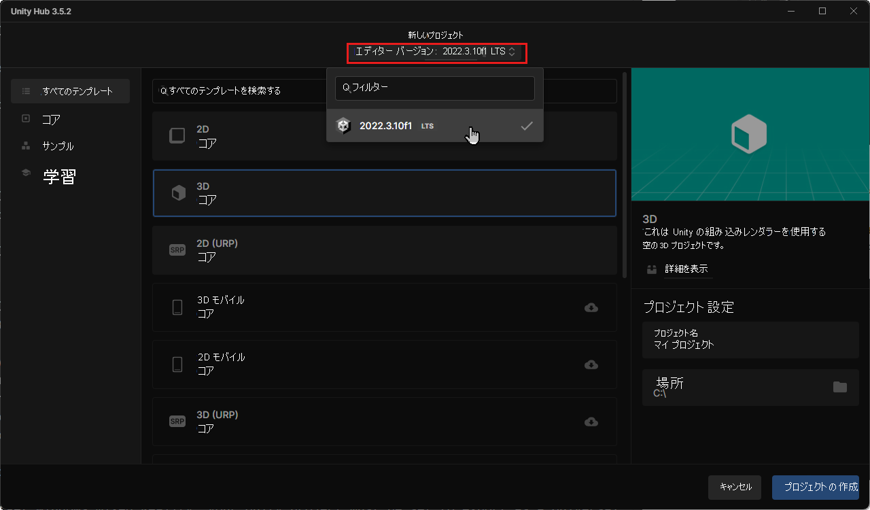Click the cloud download icon for 3D モバイル
Screen dimensions: 870x510
591,307
